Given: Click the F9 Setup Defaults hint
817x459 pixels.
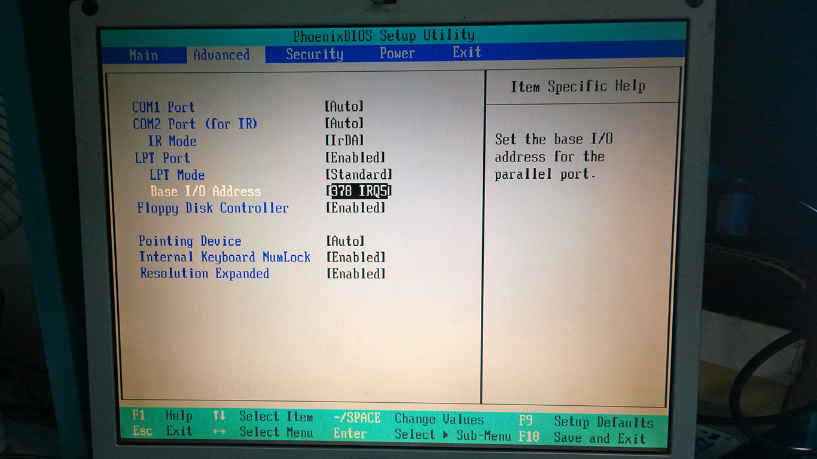Looking at the screenshot, I should pyautogui.click(x=586, y=422).
